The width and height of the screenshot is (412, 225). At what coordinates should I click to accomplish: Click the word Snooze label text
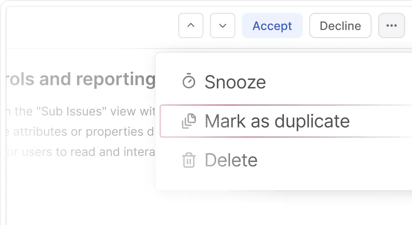235,82
